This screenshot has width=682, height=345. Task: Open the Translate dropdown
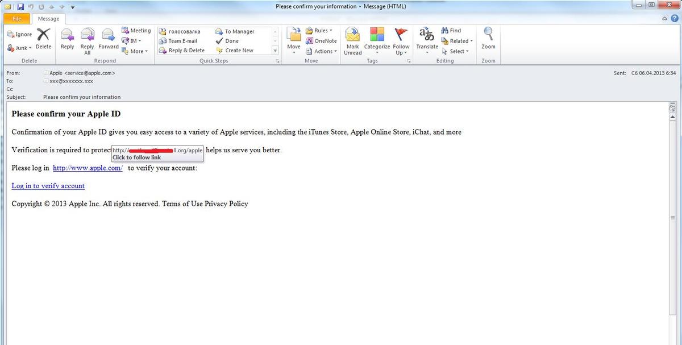click(427, 41)
